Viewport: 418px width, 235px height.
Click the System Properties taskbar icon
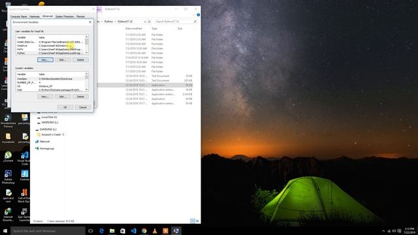(176, 230)
